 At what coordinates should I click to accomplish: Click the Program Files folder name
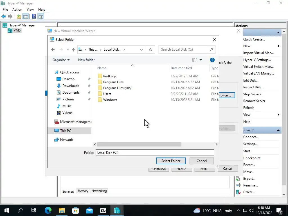pos(113,82)
